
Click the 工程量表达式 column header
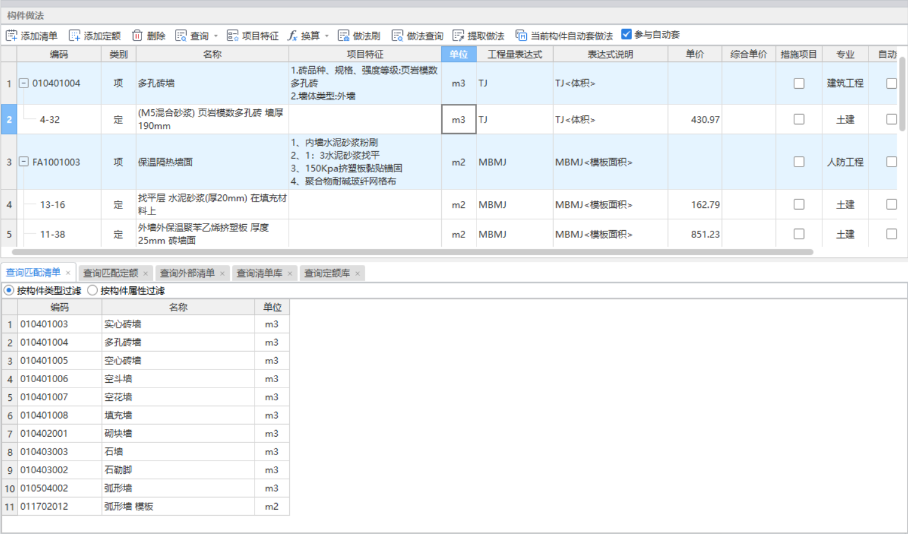pyautogui.click(x=514, y=54)
